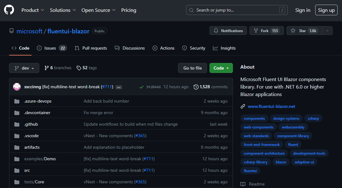Open the 1,528 commits history

210,87
